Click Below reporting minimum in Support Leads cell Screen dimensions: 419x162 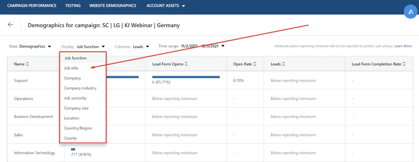click(x=293, y=80)
